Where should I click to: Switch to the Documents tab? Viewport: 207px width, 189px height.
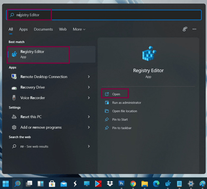tap(43, 29)
